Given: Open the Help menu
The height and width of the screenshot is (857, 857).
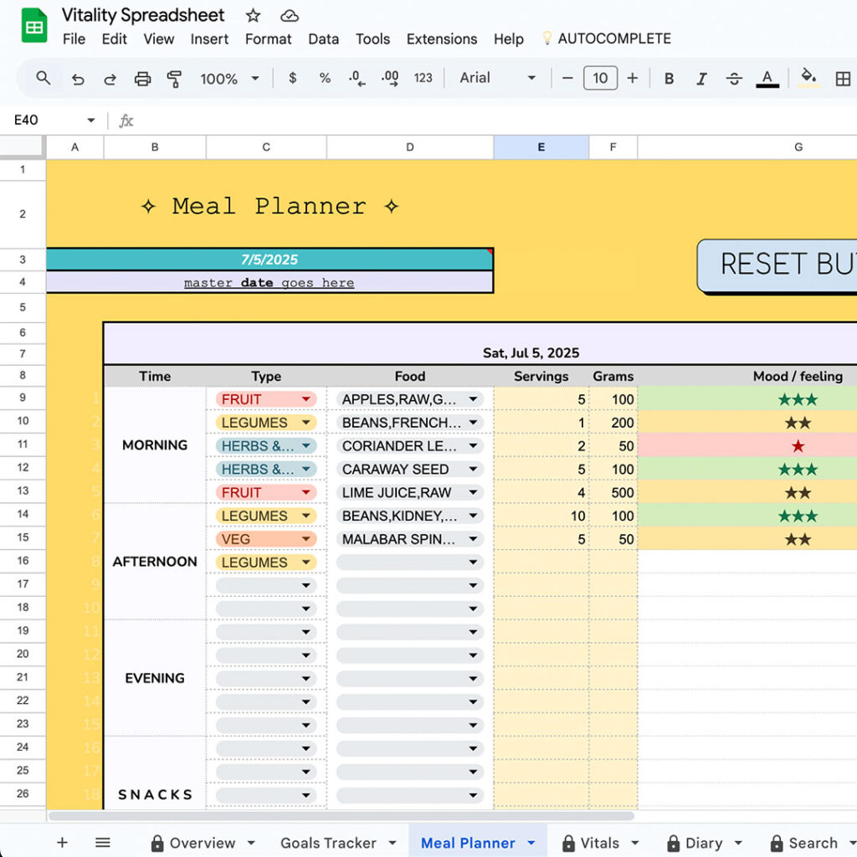Looking at the screenshot, I should (508, 39).
